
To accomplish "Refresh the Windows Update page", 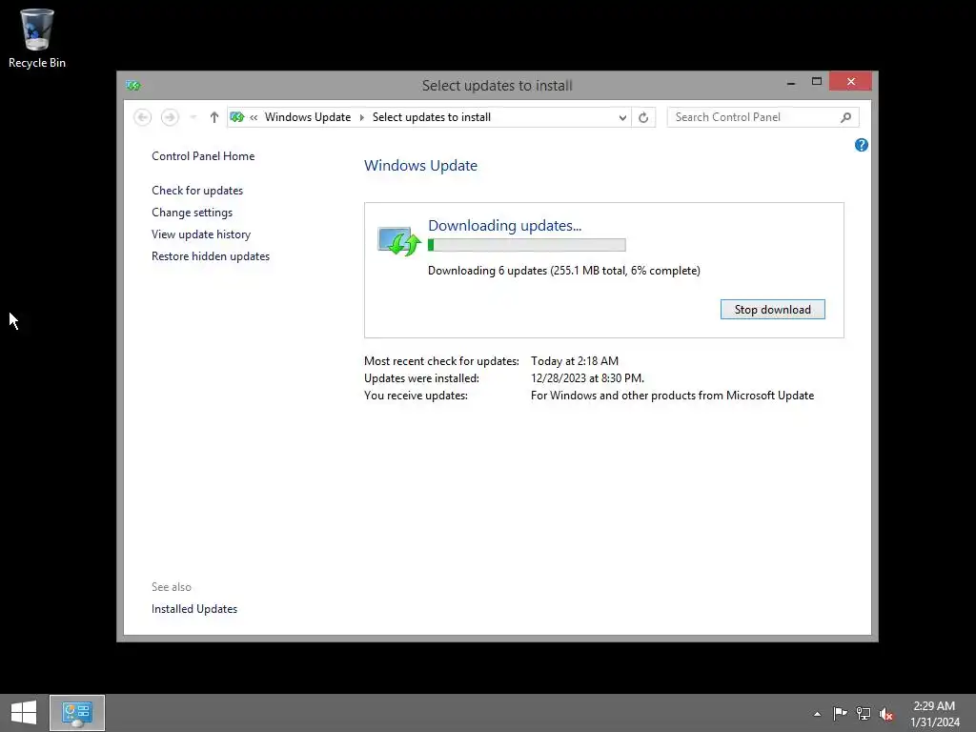I will [x=643, y=117].
